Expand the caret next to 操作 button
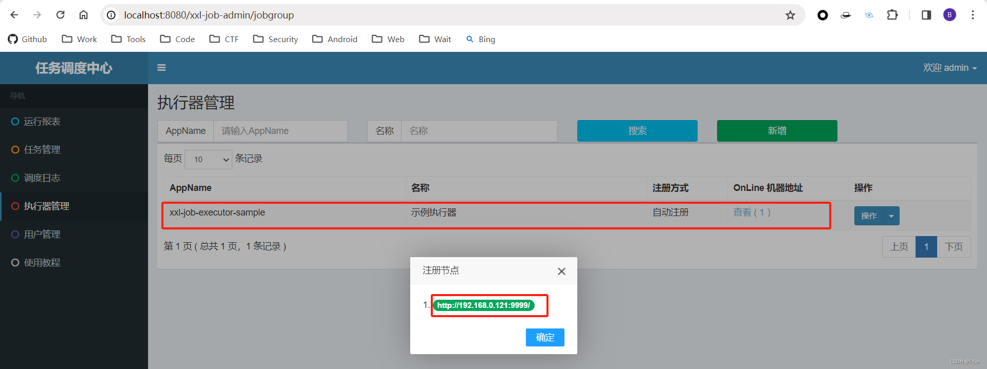 891,216
